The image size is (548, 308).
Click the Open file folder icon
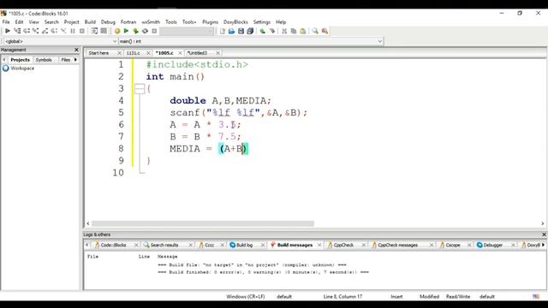231,31
